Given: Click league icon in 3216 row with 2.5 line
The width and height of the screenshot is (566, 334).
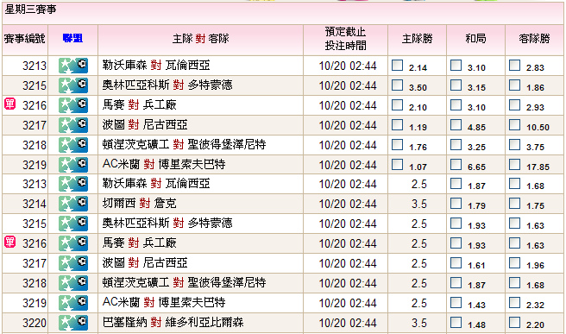Looking at the screenshot, I should coord(73,243).
